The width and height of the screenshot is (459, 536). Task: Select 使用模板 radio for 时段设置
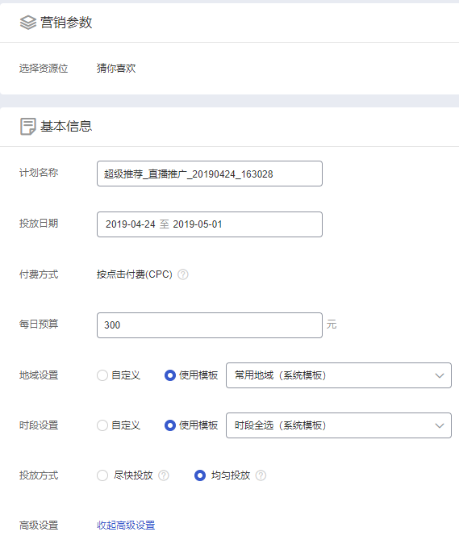click(170, 425)
